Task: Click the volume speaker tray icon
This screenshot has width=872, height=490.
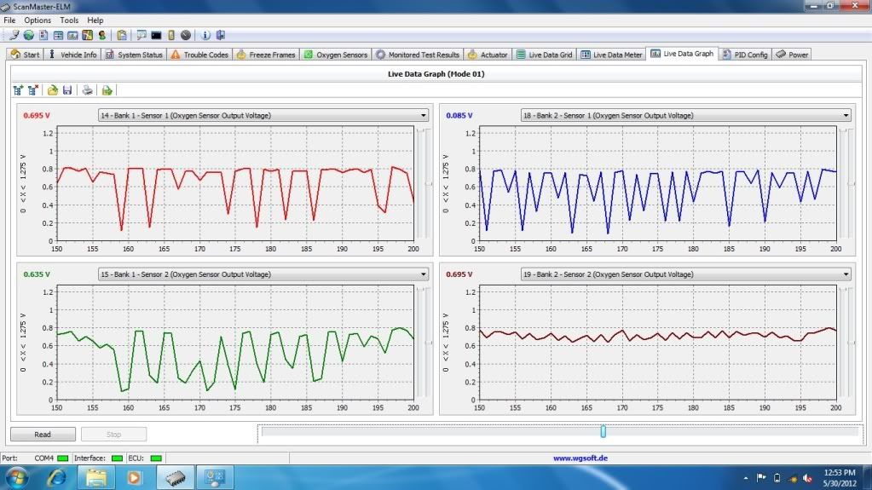Action: pos(808,478)
